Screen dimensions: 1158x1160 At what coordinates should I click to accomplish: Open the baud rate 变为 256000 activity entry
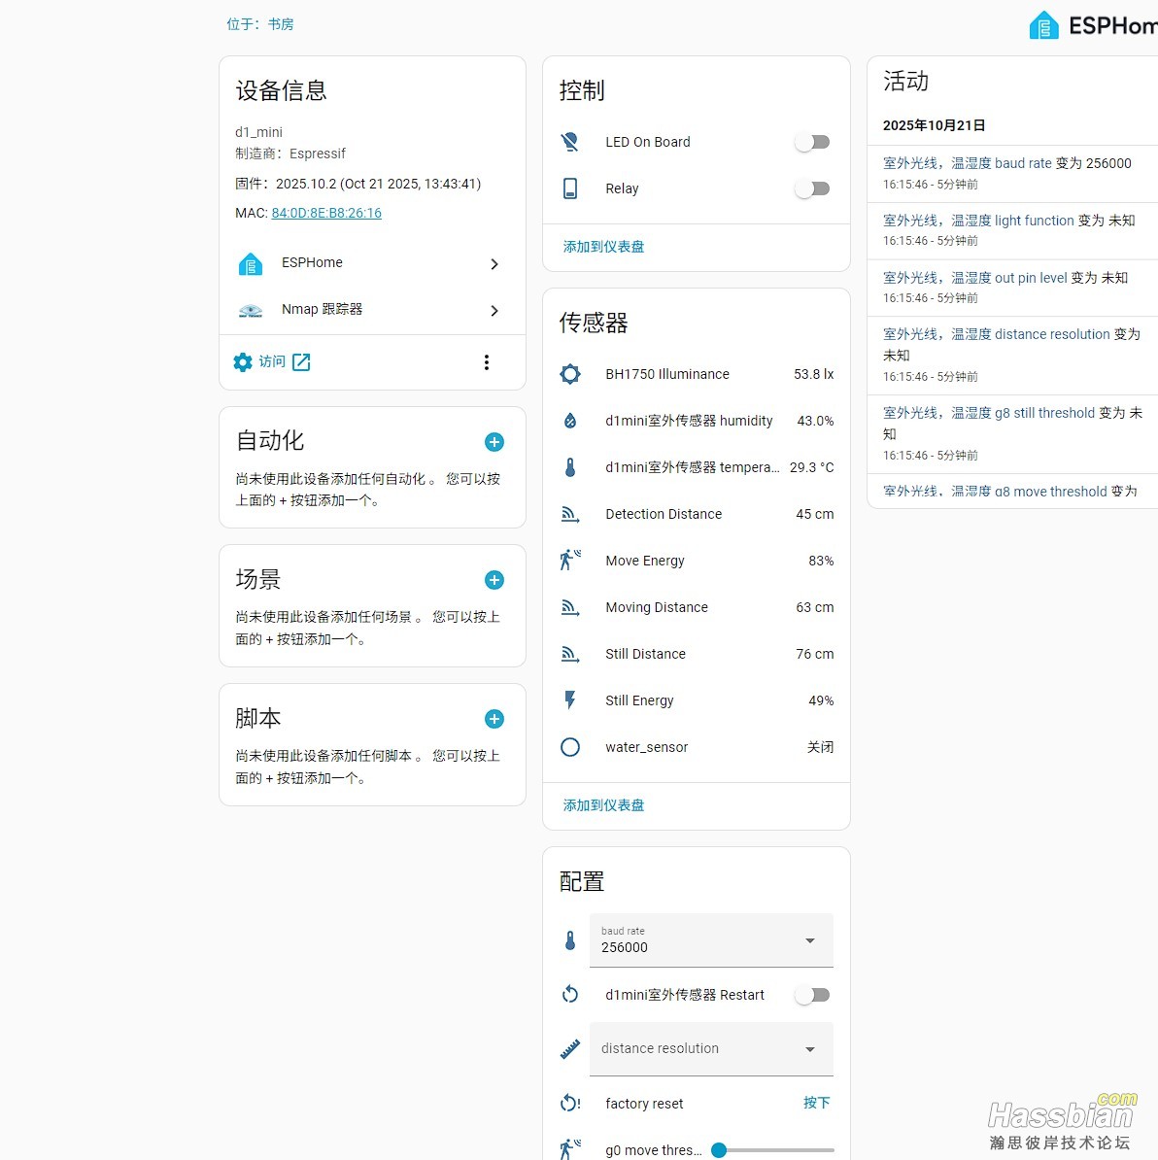point(1006,163)
